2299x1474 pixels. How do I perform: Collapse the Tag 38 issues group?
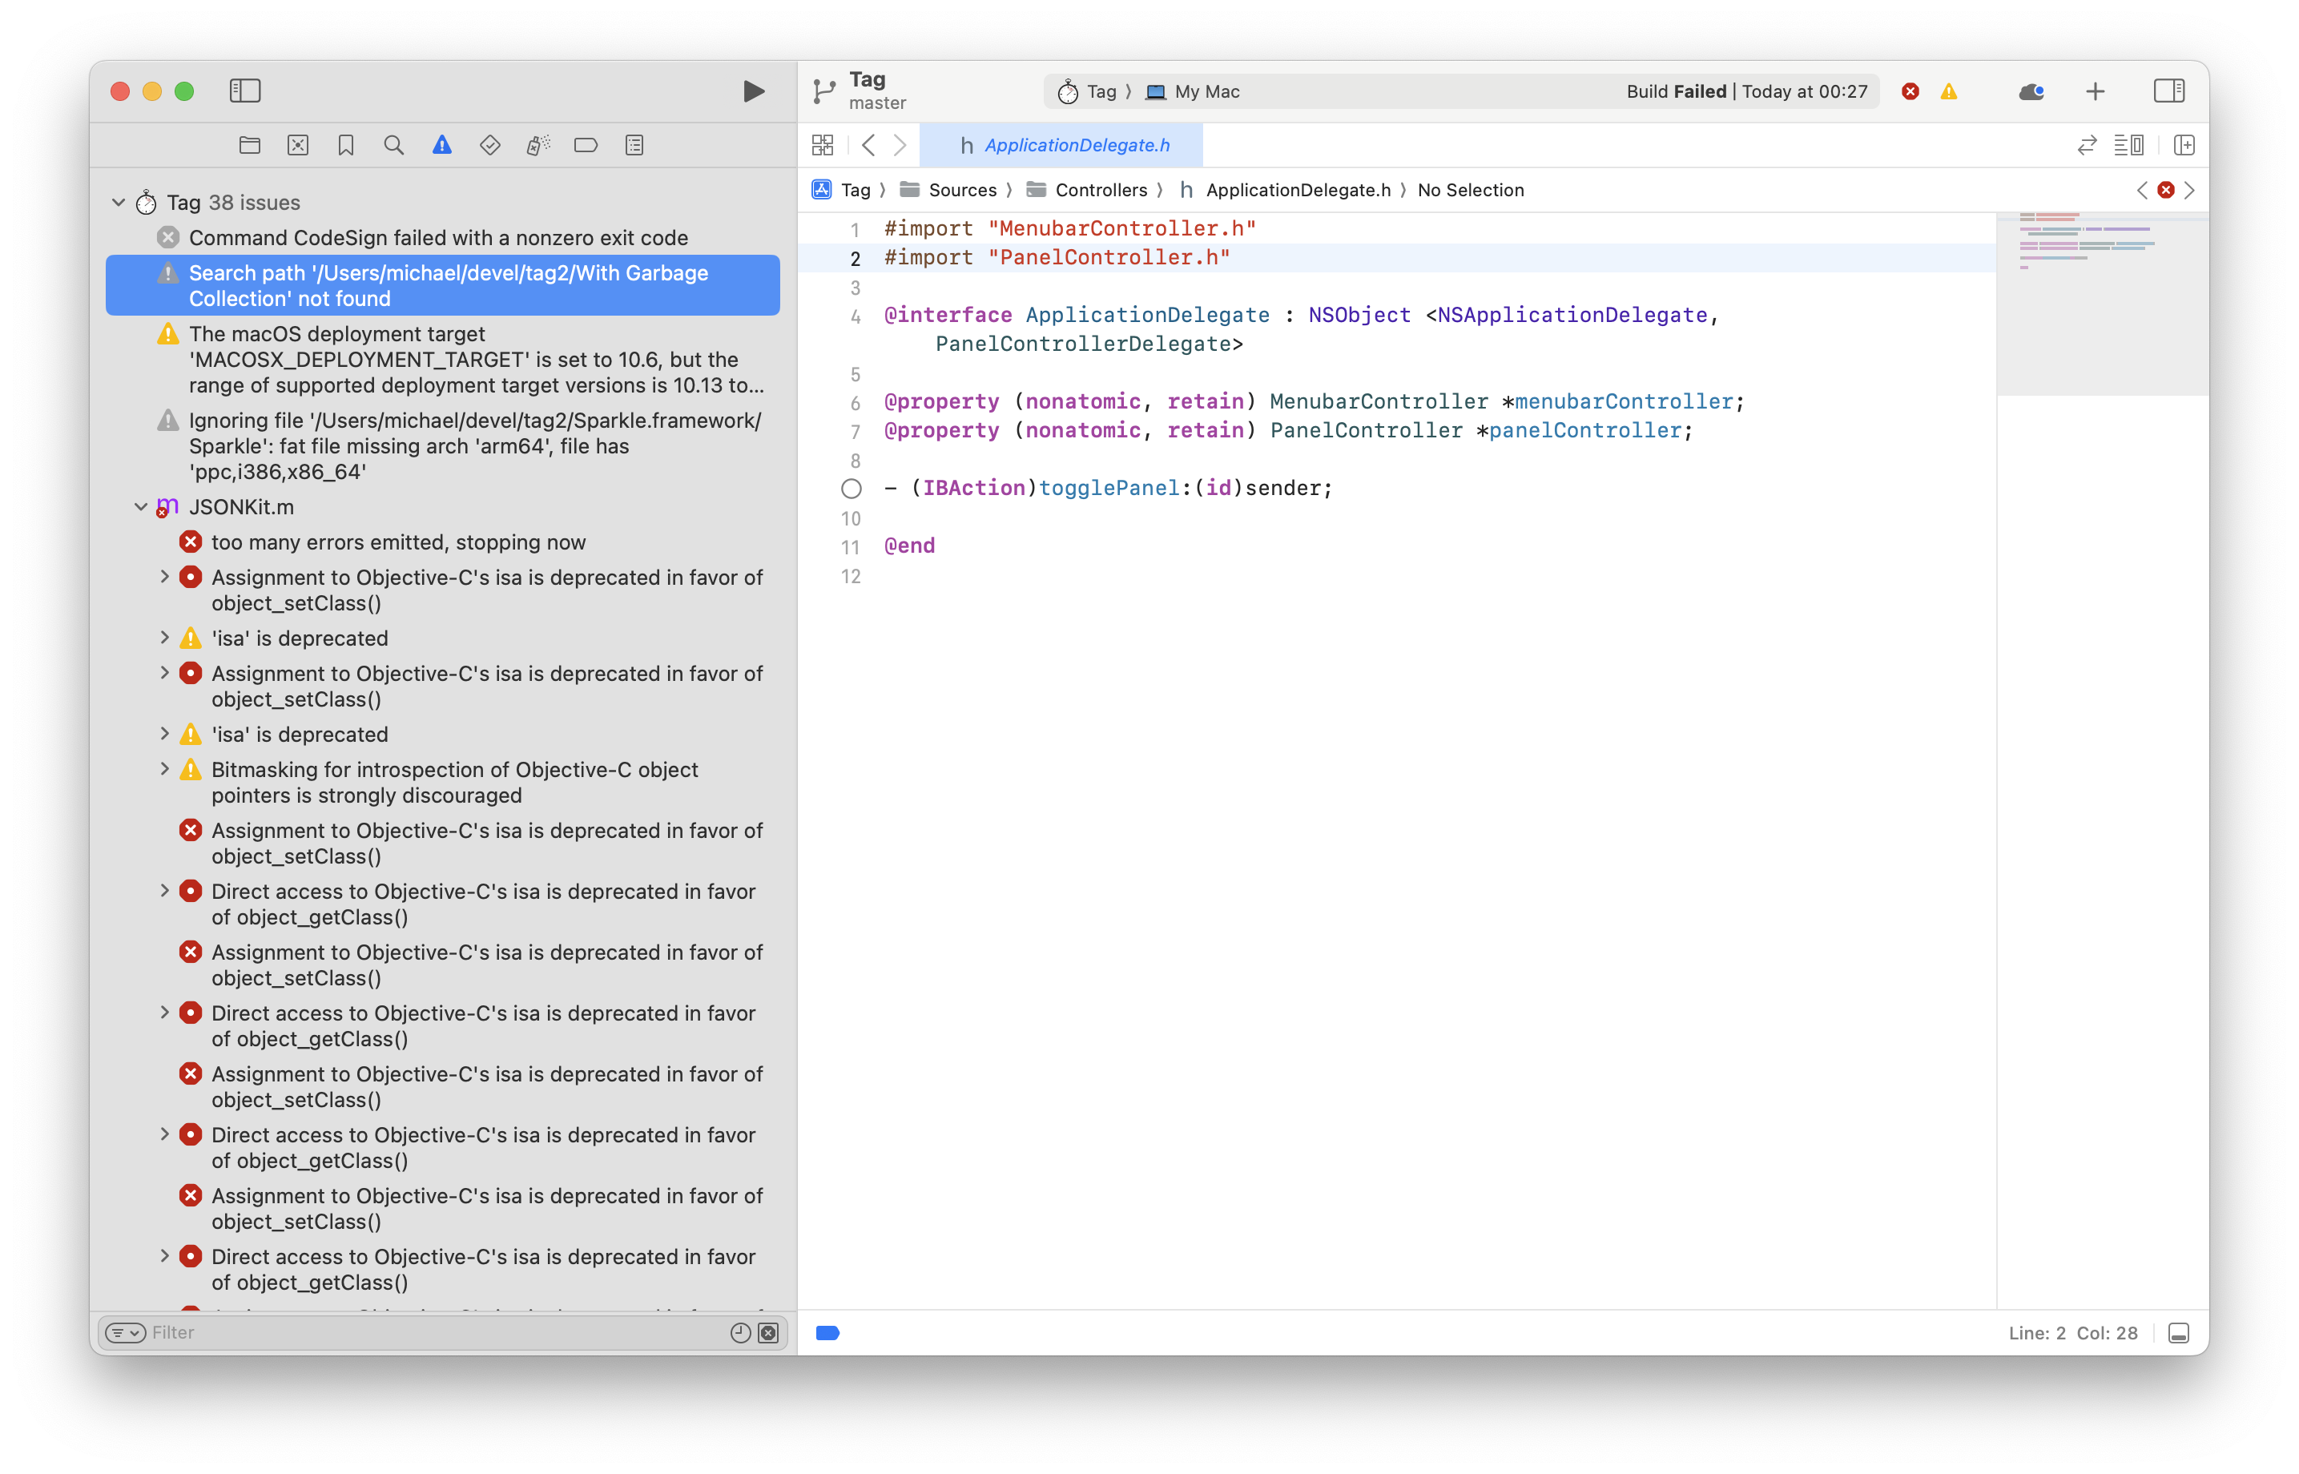119,202
